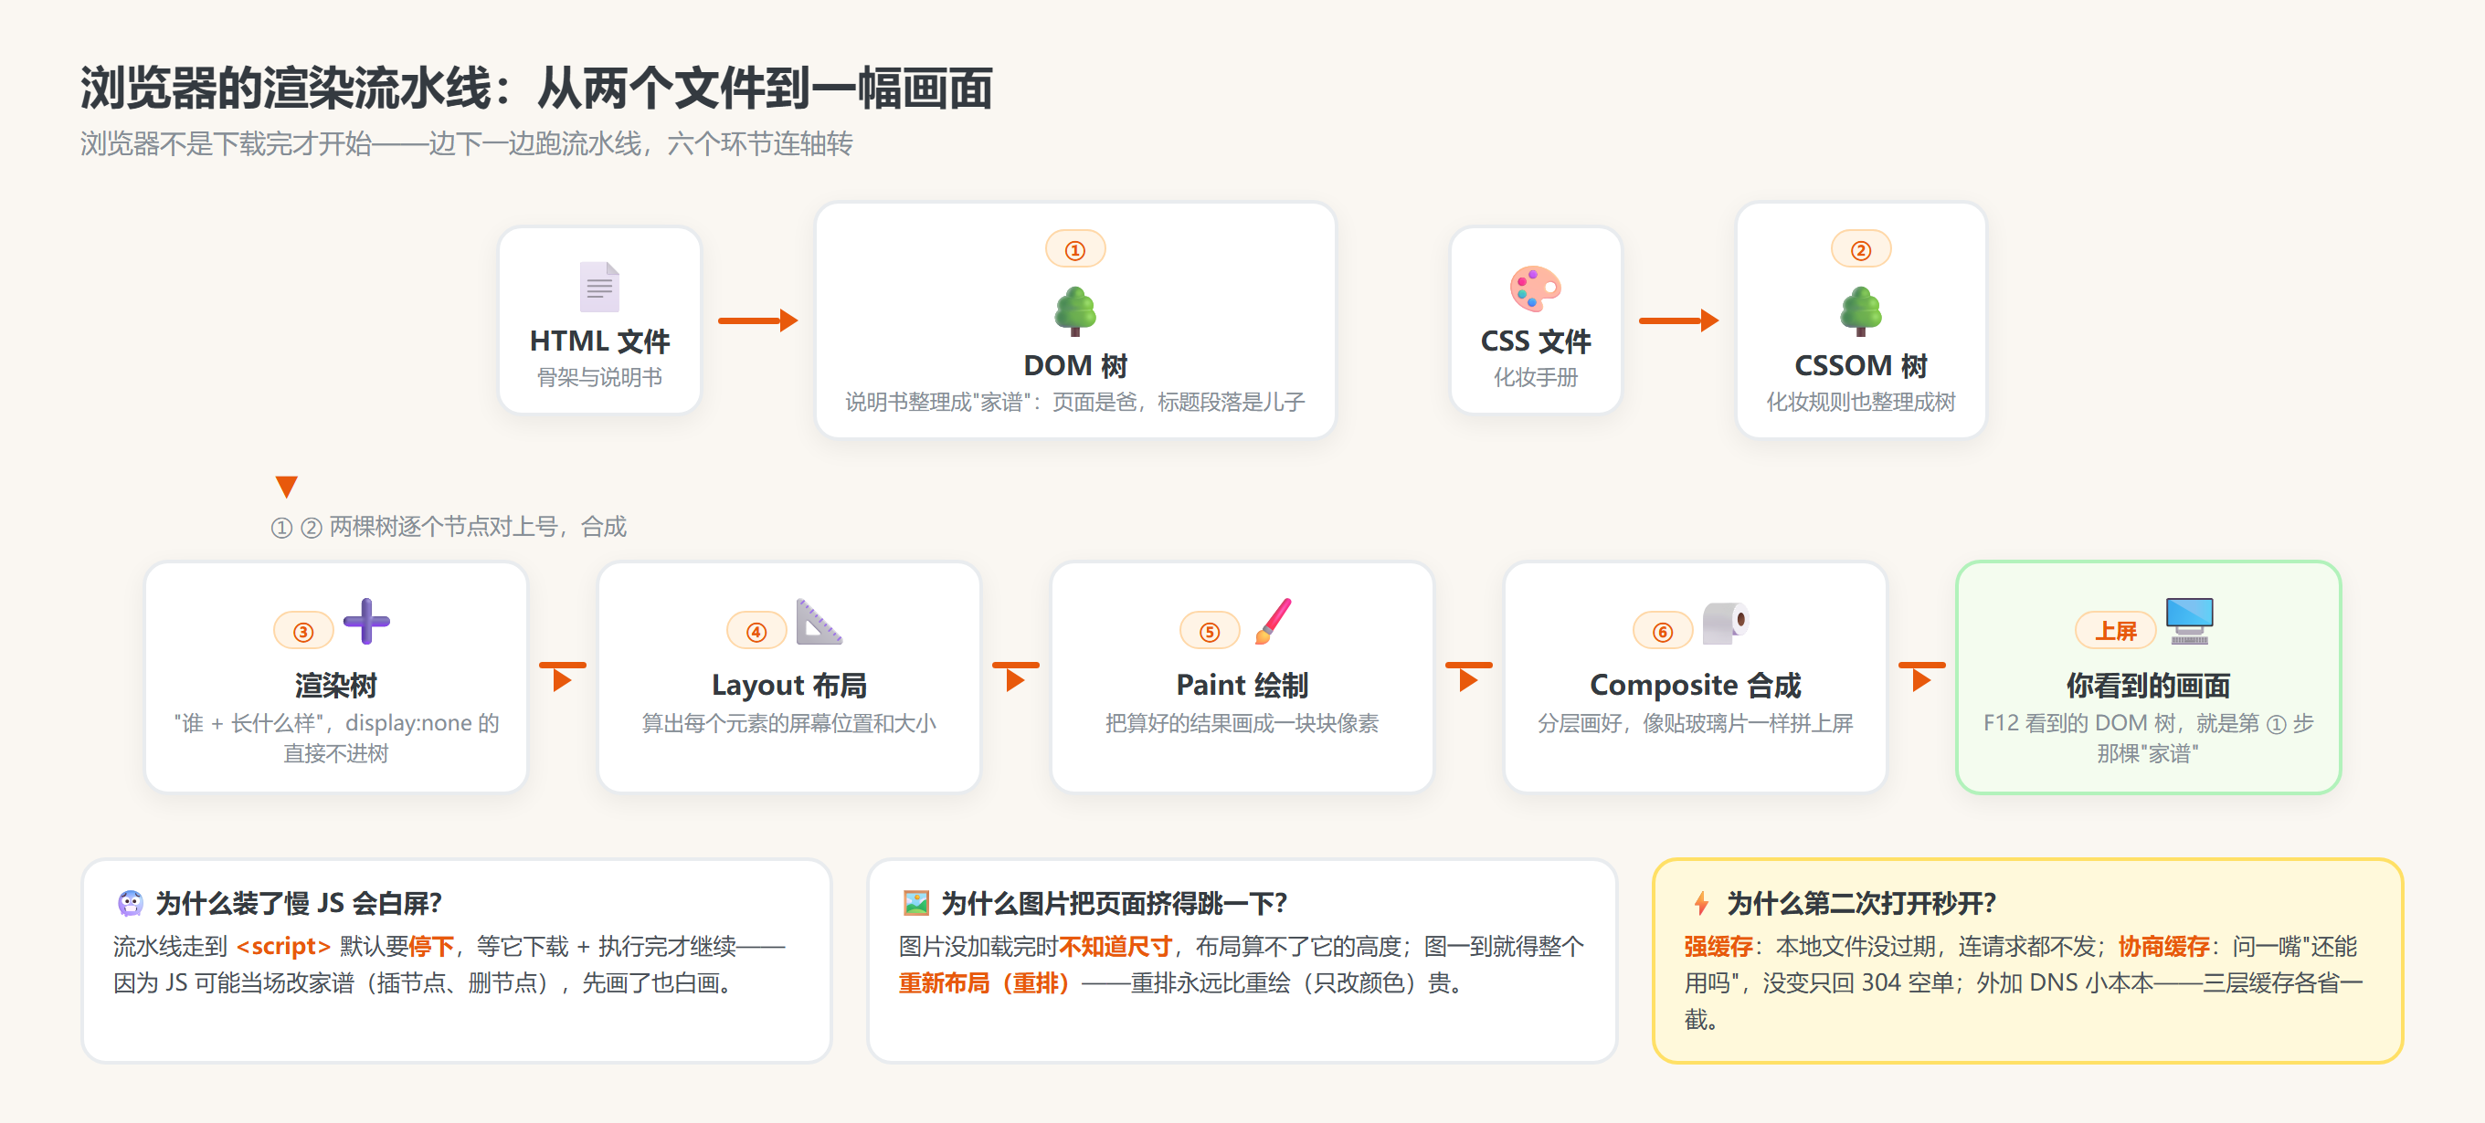Click the highlighted 停下 text
This screenshot has height=1123, width=2485.
point(431,946)
